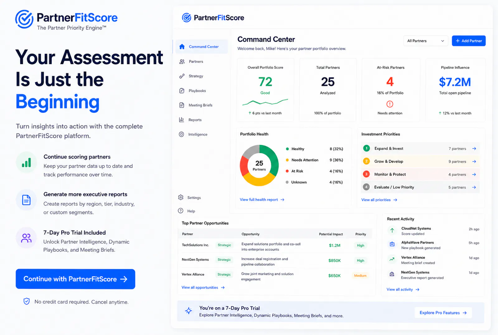This screenshot has height=335, width=498.
Task: Click Continue with PartnerFitScore button
Action: tap(75, 279)
